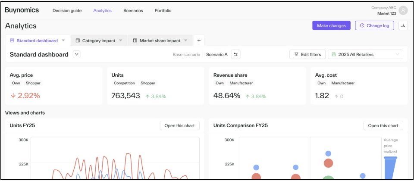Open the Market share impact tab dropdown arrow
Image resolution: width=414 pixels, height=181 pixels.
[185, 41]
